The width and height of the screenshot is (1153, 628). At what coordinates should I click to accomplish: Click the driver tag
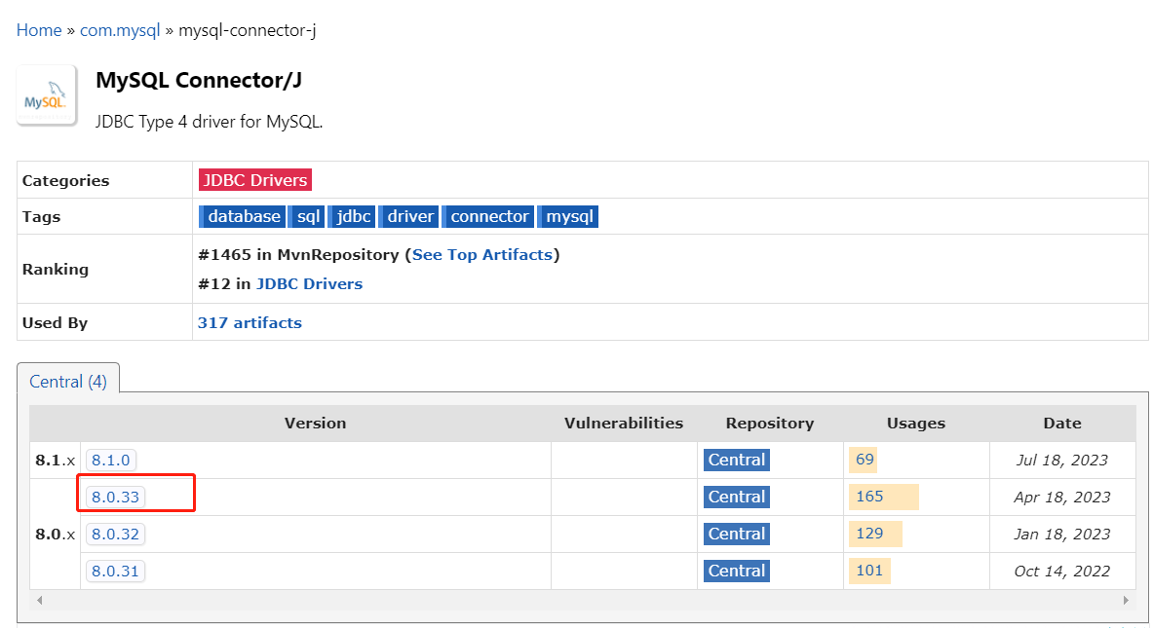pyautogui.click(x=408, y=217)
